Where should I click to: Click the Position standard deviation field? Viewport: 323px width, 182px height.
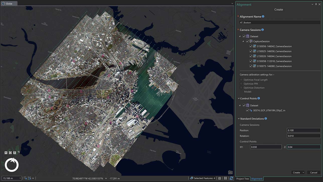click(x=303, y=130)
